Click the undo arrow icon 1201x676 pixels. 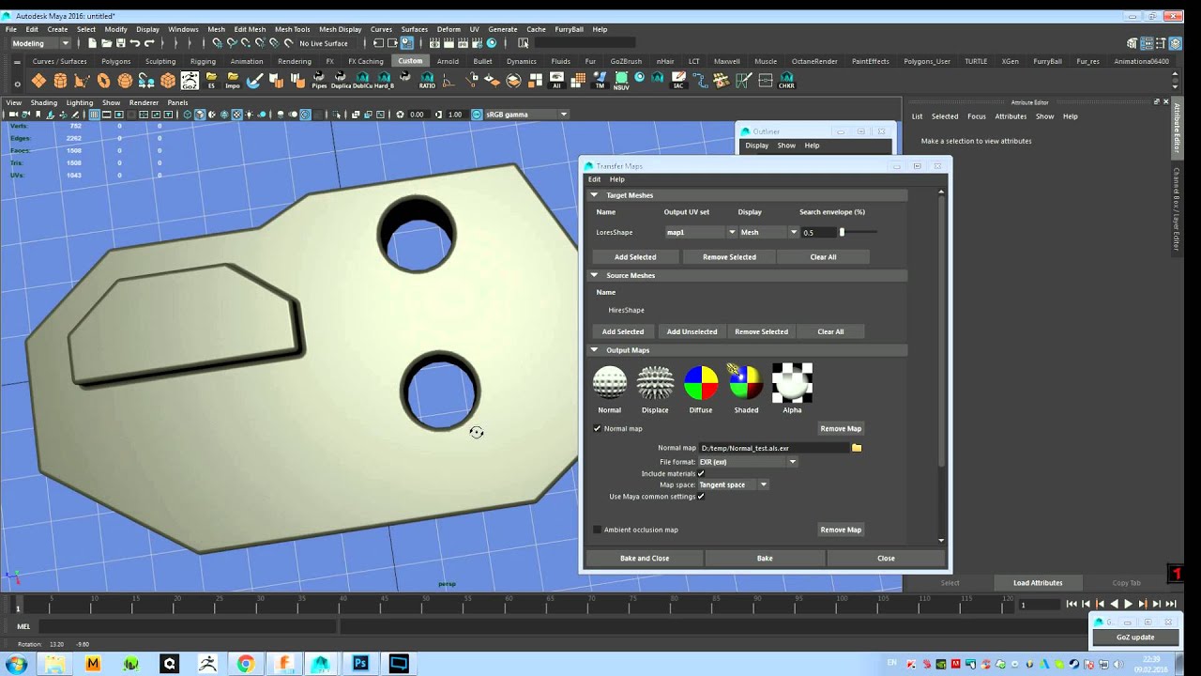click(135, 43)
